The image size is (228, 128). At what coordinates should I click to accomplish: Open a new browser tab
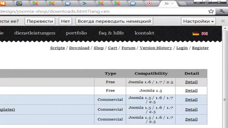(183, 4)
